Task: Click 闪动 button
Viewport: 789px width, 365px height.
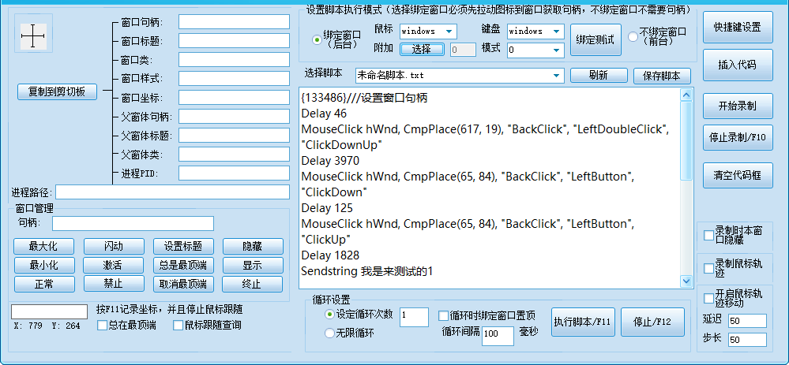Action: click(114, 247)
